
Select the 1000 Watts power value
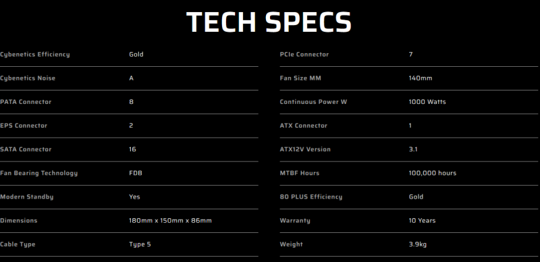427,102
